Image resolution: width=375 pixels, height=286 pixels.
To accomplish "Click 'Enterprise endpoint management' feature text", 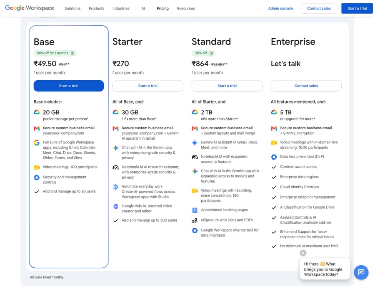I will point(307,197).
